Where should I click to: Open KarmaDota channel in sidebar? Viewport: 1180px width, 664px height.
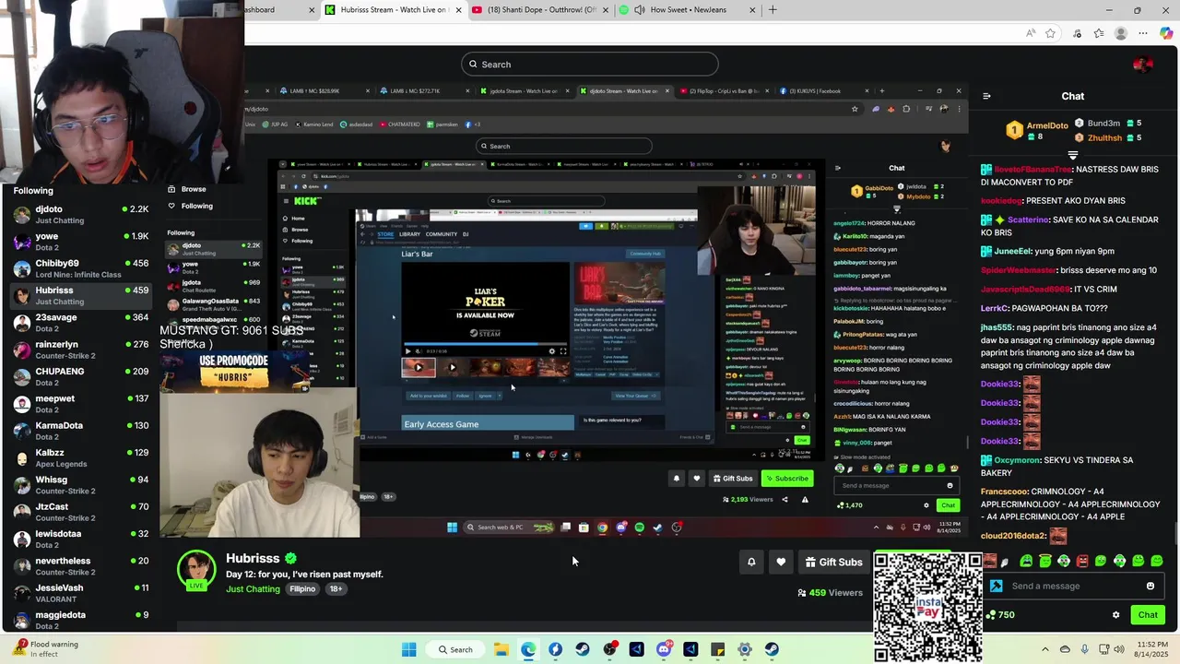(x=79, y=431)
